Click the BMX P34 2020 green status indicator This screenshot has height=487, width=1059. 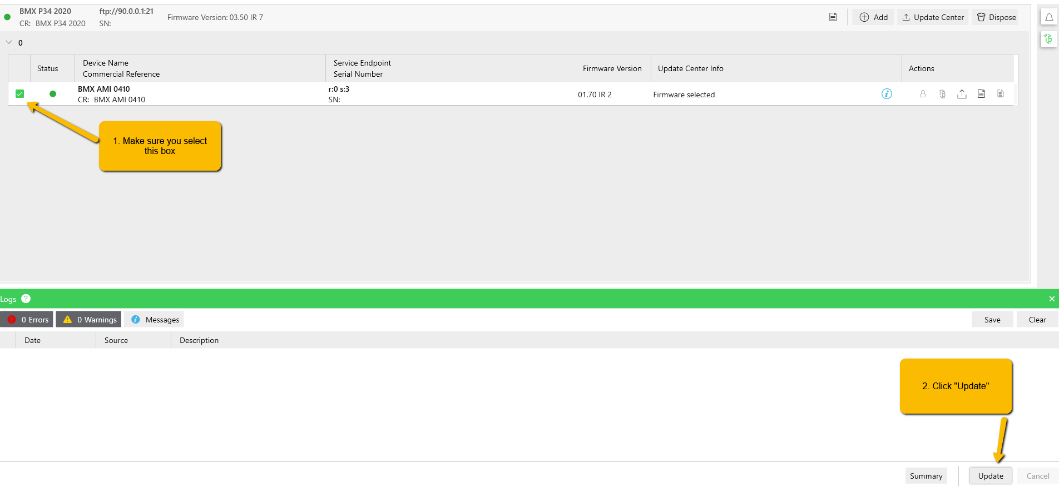coord(7,17)
